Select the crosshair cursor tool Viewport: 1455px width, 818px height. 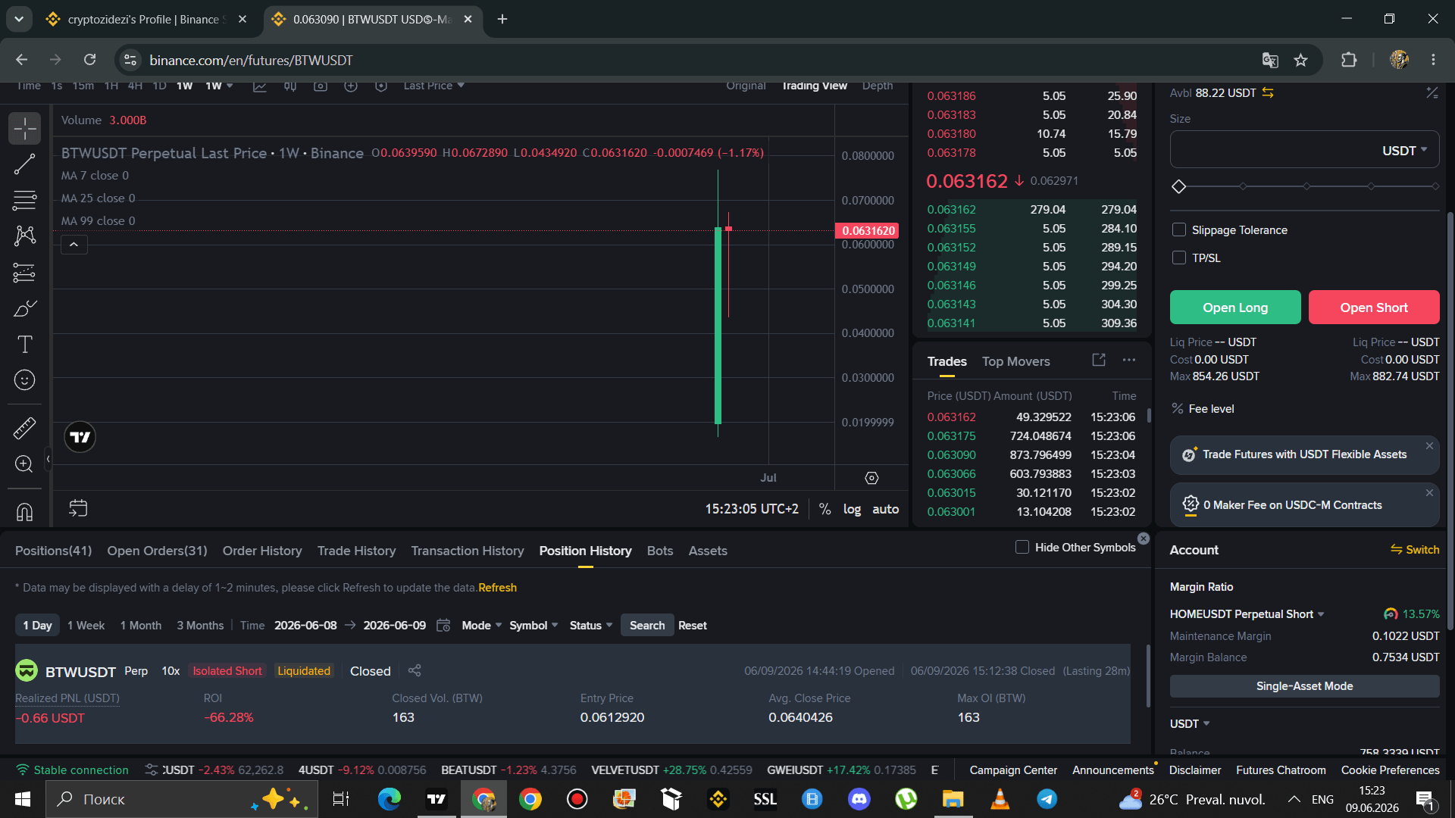pos(24,129)
